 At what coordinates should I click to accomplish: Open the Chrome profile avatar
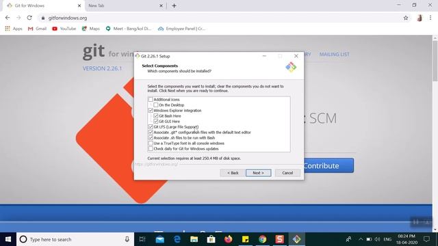click(420, 18)
